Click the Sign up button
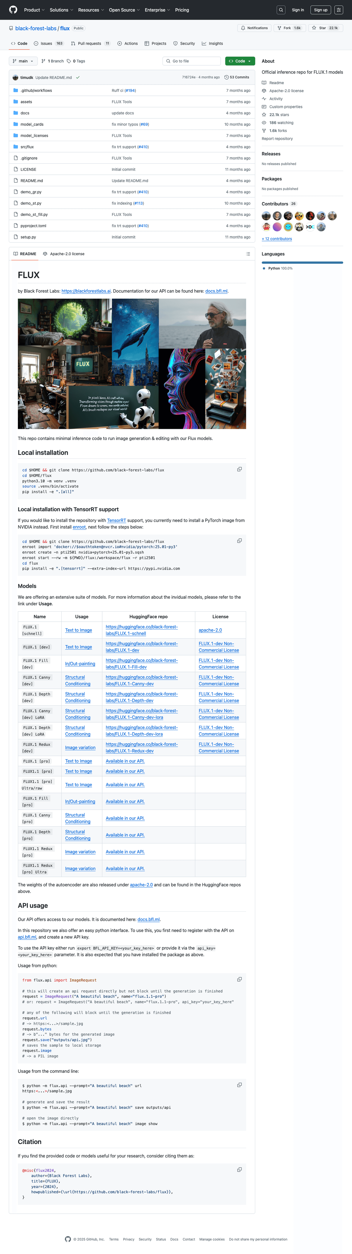This screenshot has height=1254, width=352. [321, 10]
